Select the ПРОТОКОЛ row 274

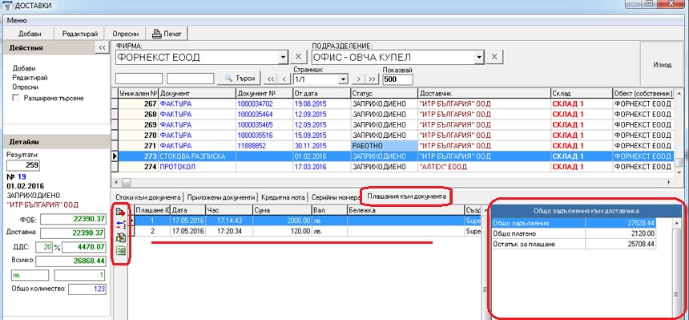point(392,167)
